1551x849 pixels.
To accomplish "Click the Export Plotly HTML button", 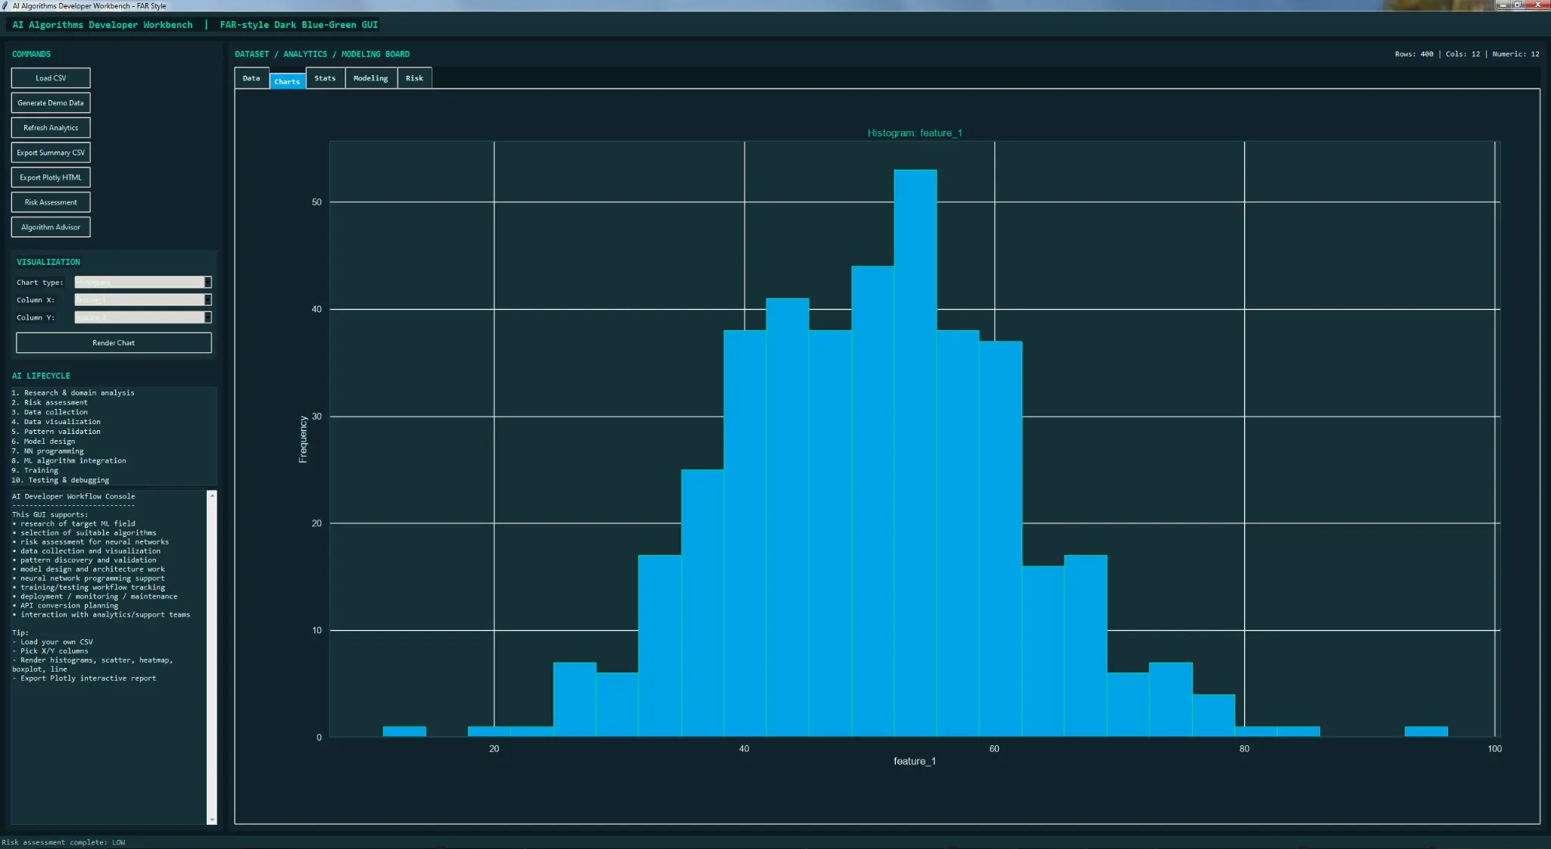I will pos(51,177).
